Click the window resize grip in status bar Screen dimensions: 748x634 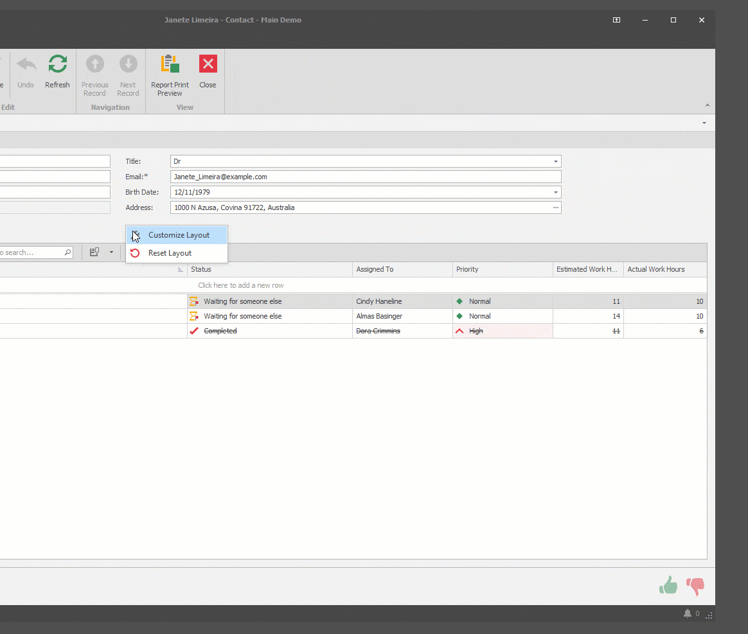point(709,615)
